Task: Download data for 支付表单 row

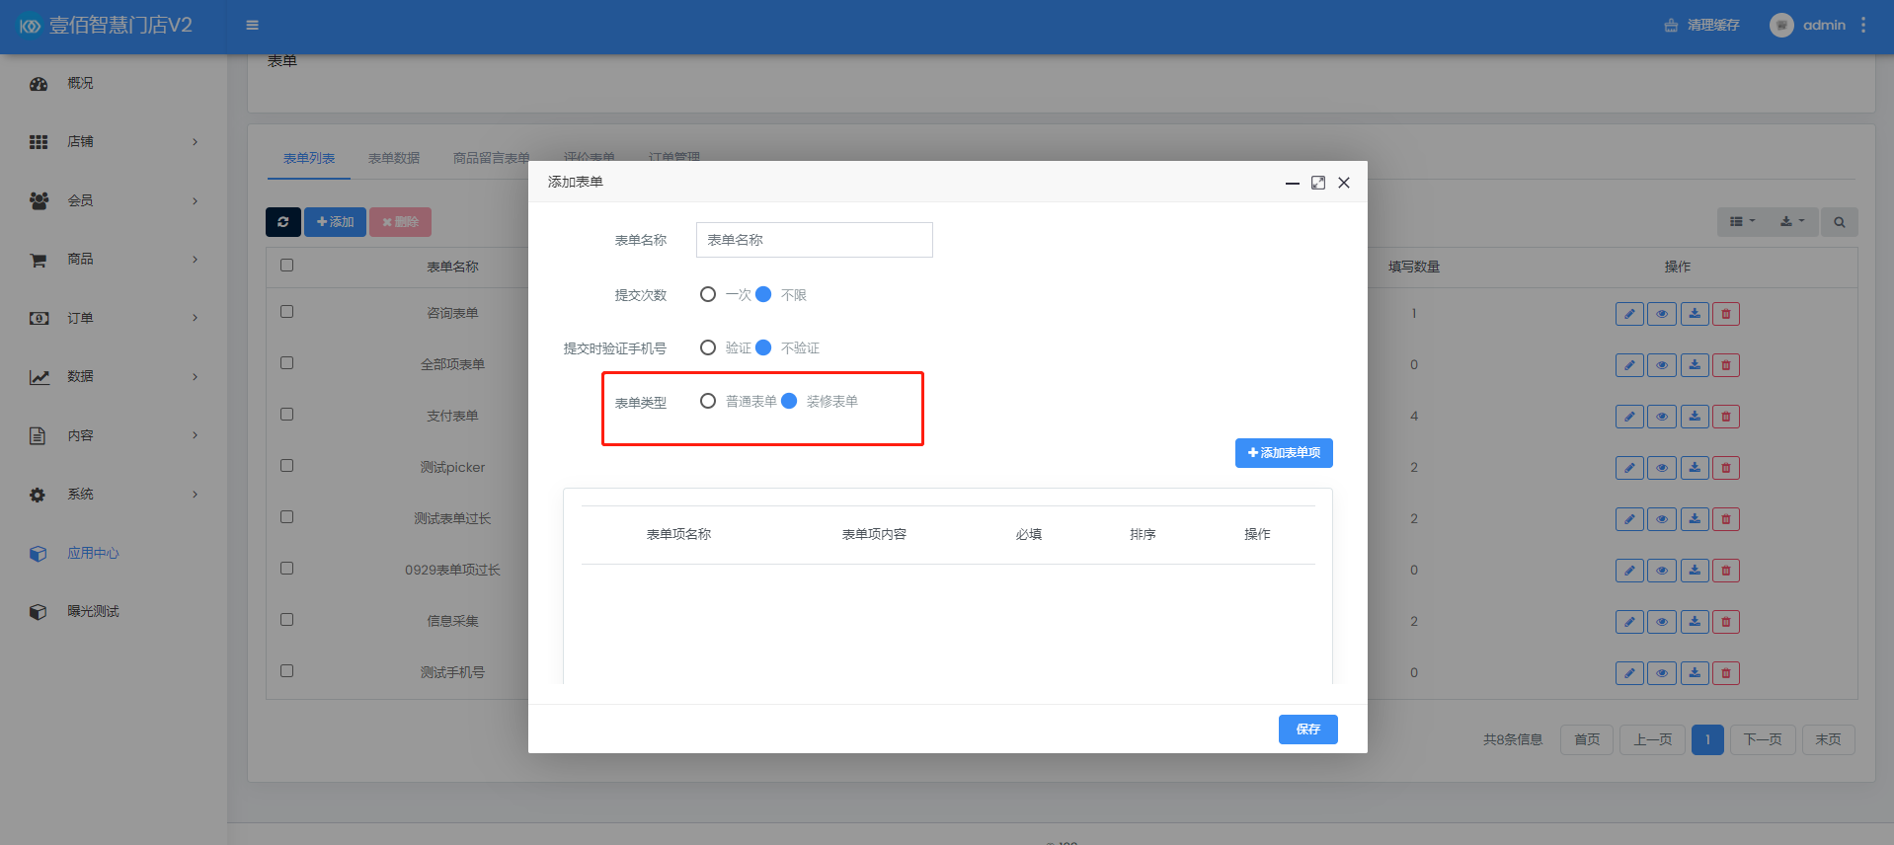Action: pos(1695,417)
